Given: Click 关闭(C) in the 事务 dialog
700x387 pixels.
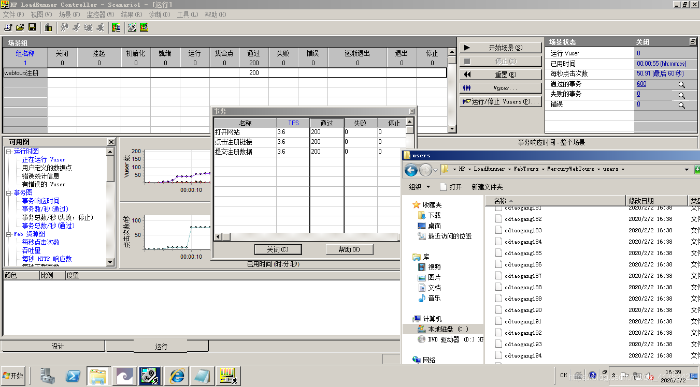Looking at the screenshot, I should [x=278, y=249].
